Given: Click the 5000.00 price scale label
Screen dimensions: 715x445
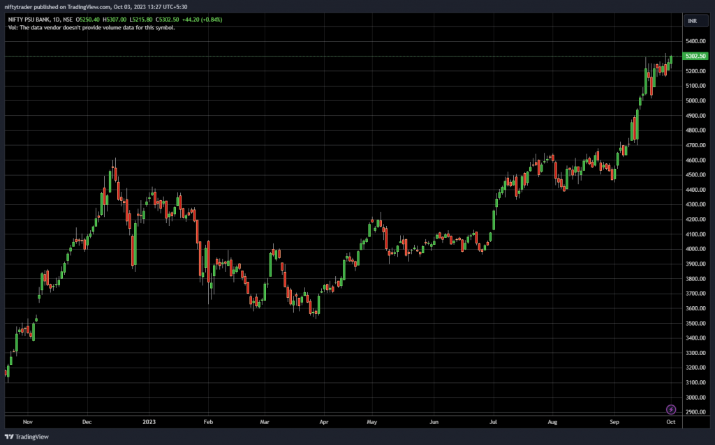Looking at the screenshot, I should point(695,100).
